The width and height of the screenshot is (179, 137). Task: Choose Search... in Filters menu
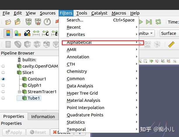(x=99, y=20)
